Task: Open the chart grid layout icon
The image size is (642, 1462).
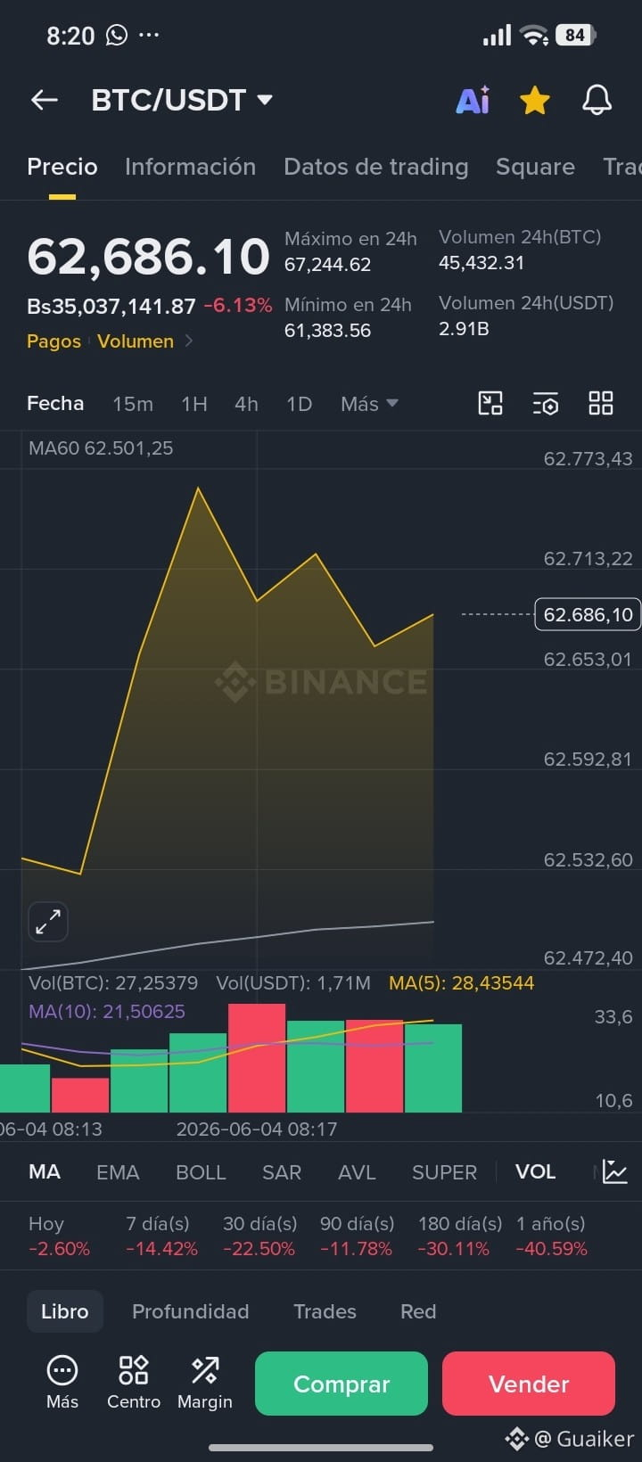Action: (x=601, y=404)
